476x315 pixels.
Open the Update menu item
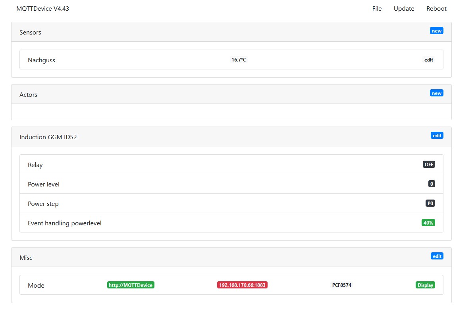pyautogui.click(x=404, y=9)
